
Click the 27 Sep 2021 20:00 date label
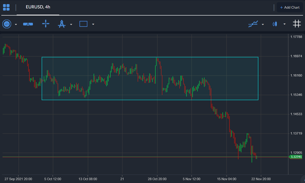pos(18,179)
